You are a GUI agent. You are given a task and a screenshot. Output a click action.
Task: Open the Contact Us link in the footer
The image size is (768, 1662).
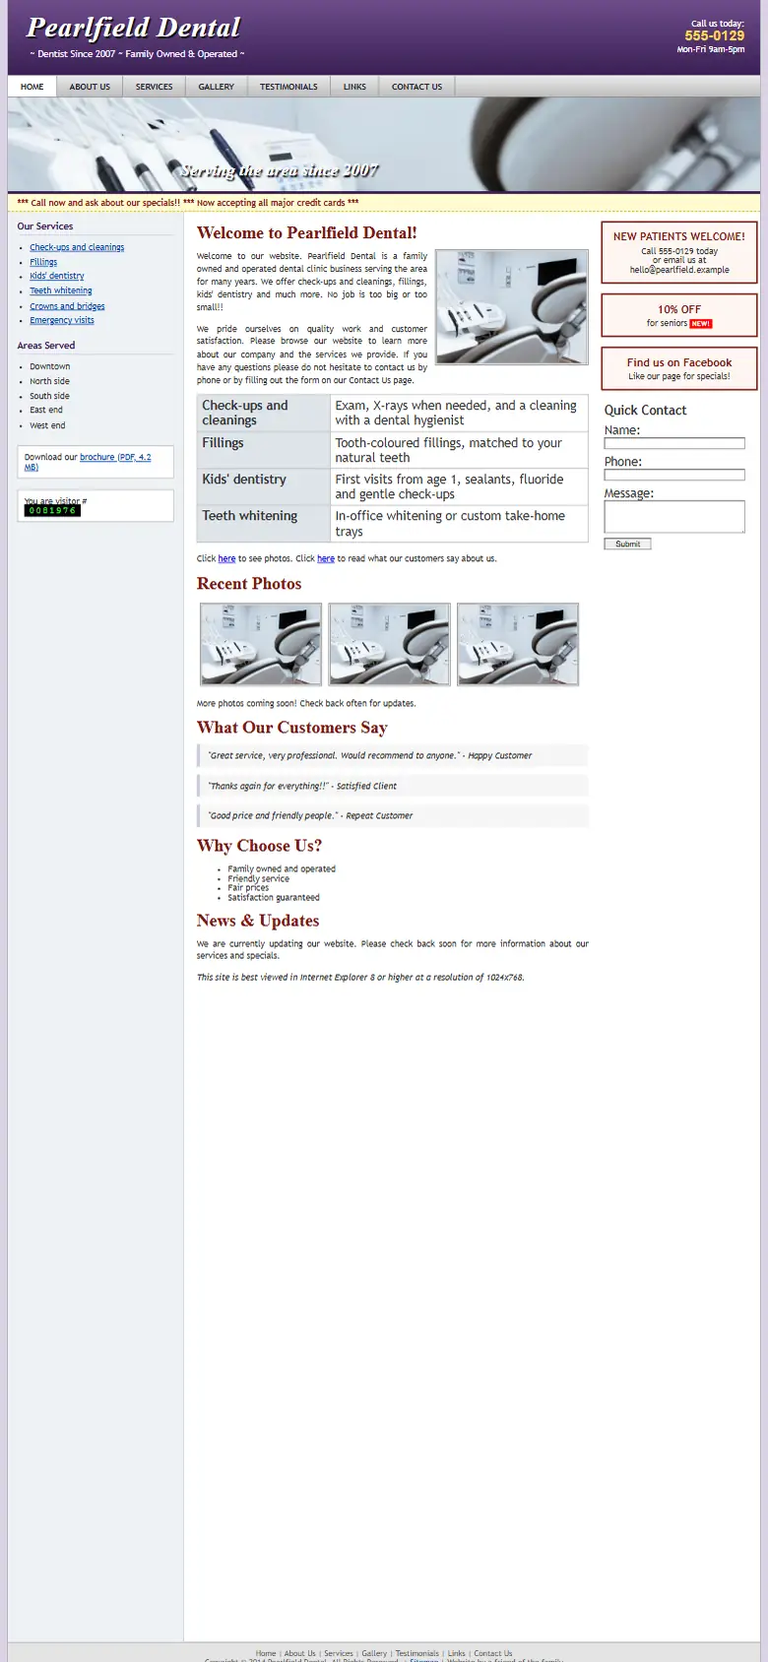pyautogui.click(x=493, y=1653)
